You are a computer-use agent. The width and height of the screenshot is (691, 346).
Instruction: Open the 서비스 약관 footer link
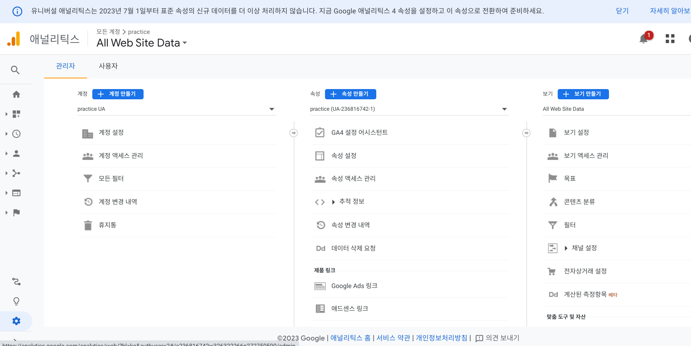(x=393, y=338)
